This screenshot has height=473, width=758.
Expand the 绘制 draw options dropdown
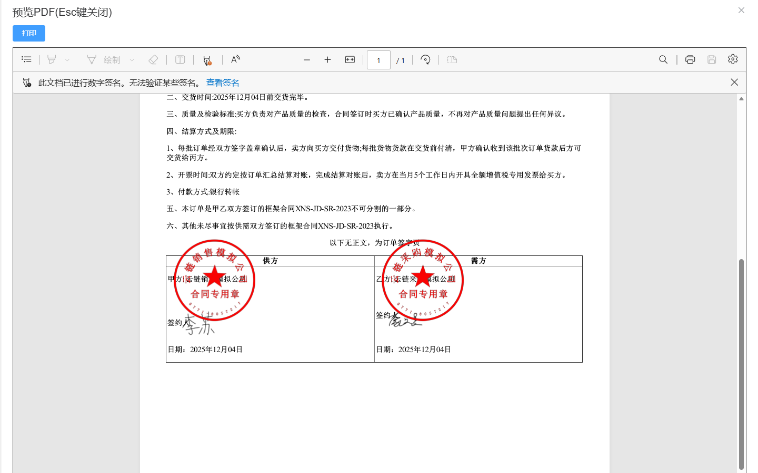coord(132,60)
